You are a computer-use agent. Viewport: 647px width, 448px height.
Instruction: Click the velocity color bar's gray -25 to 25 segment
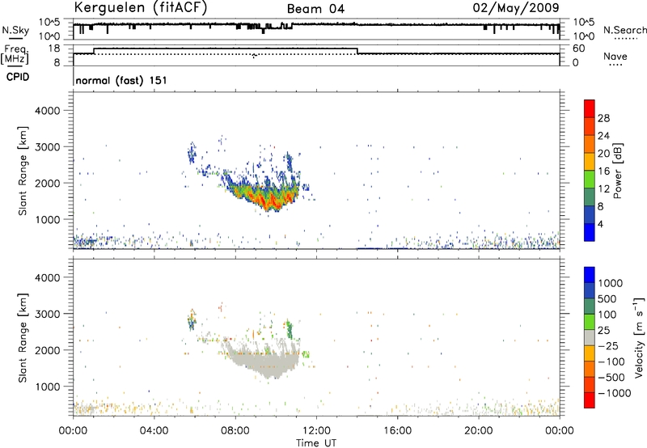pos(590,337)
